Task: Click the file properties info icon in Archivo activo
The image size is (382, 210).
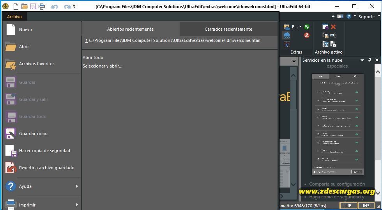Action: (325, 44)
